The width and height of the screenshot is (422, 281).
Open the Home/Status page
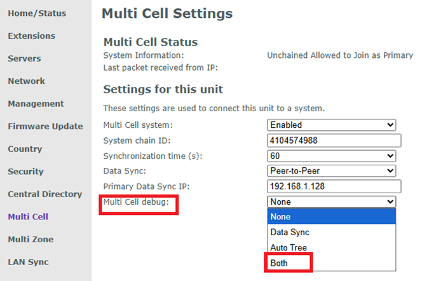click(x=36, y=13)
